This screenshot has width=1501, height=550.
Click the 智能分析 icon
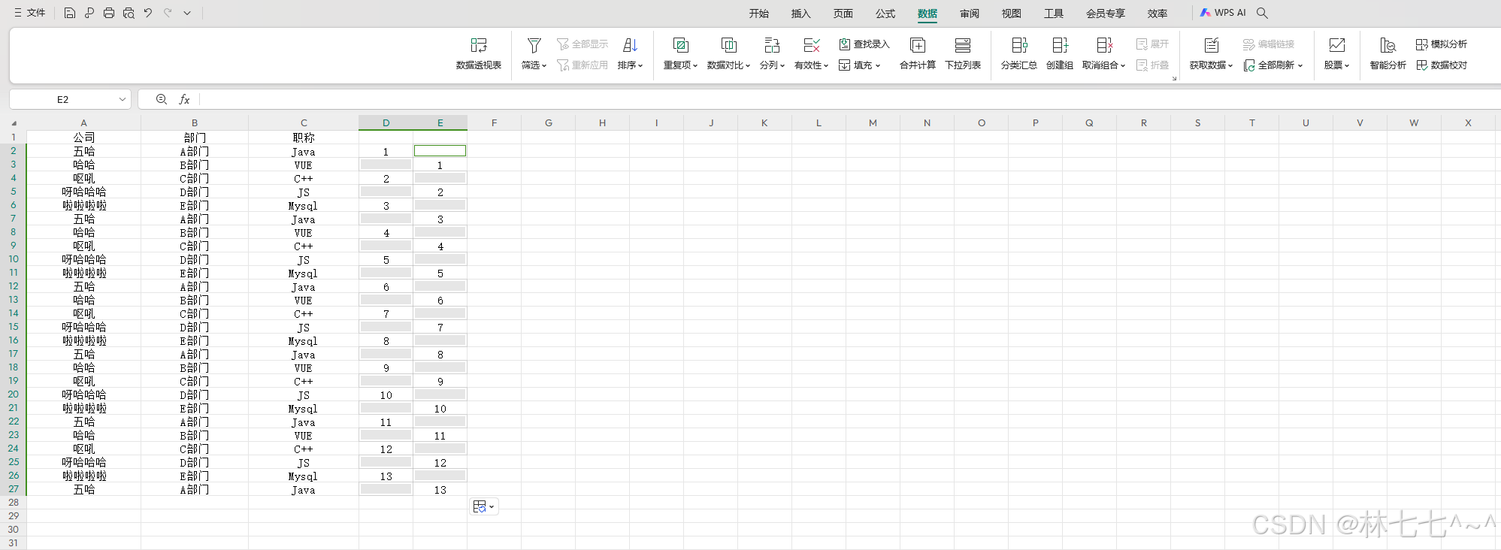1388,45
